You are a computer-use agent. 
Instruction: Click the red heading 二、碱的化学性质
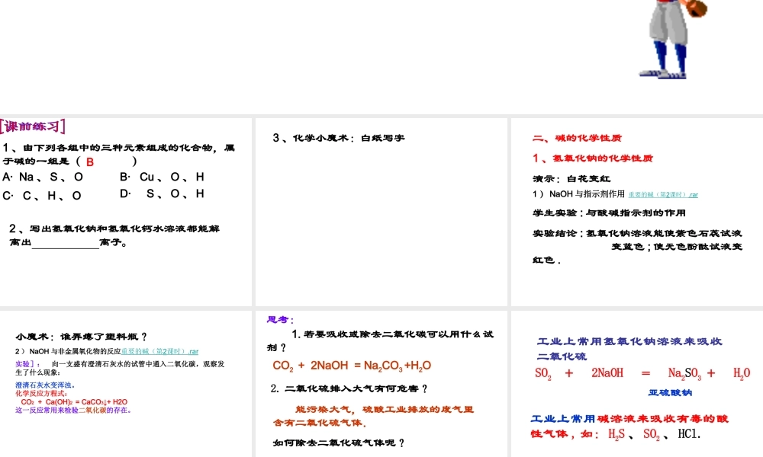click(576, 138)
